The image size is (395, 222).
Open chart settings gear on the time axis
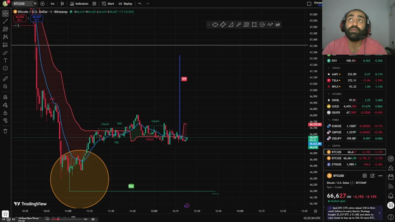(315, 211)
